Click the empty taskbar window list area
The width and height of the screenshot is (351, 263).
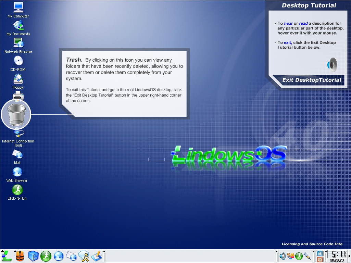[190, 256]
